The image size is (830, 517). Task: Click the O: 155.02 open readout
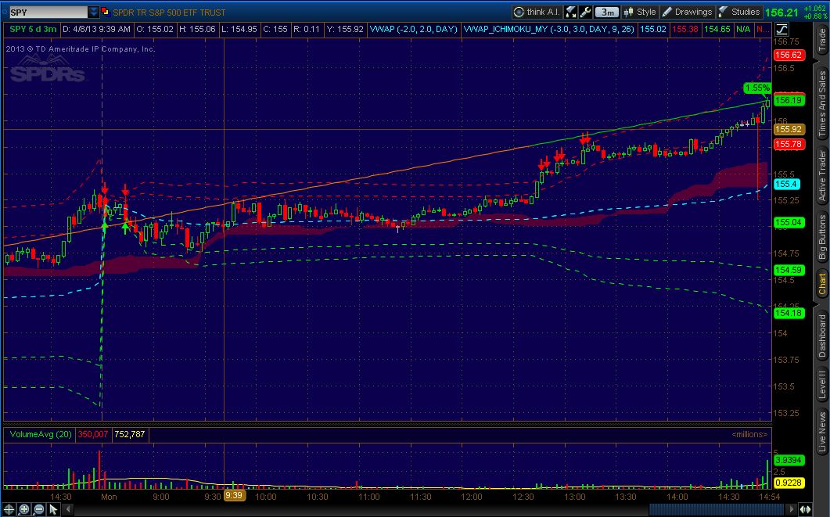(155, 29)
